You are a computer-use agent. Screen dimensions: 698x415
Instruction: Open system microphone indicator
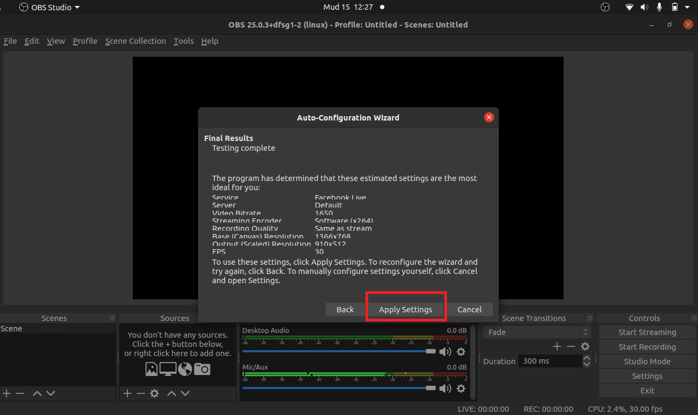(659, 7)
